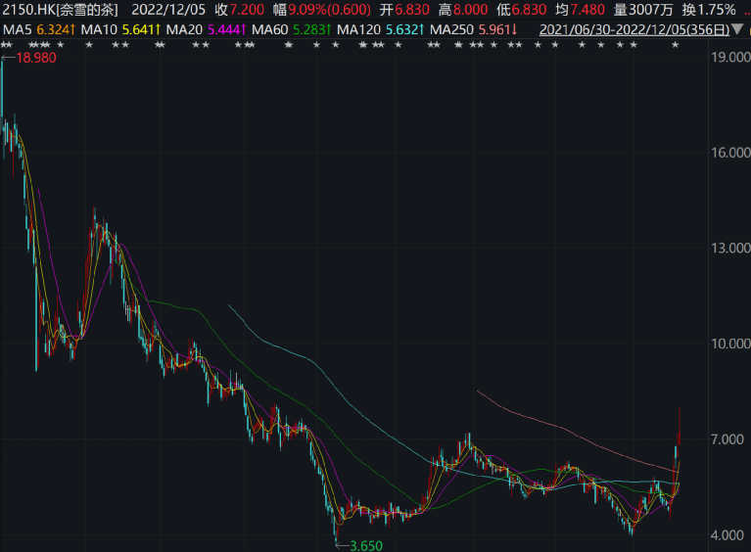
Task: Select the 2150.HK[奈雪的茶] stock title
Action: [x=61, y=9]
